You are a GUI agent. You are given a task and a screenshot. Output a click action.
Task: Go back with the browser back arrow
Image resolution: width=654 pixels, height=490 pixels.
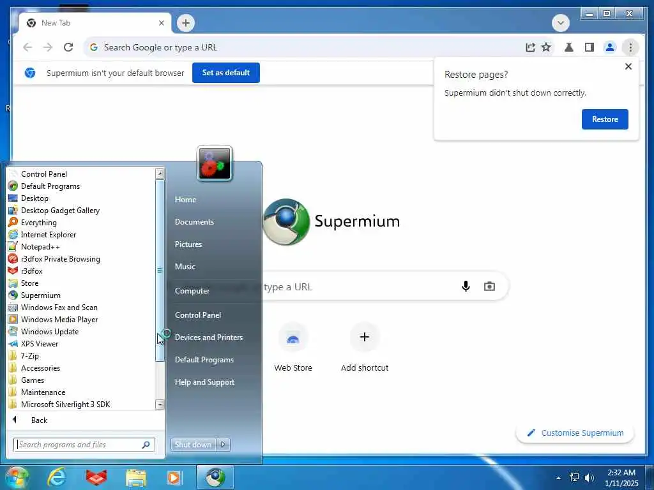tap(27, 47)
